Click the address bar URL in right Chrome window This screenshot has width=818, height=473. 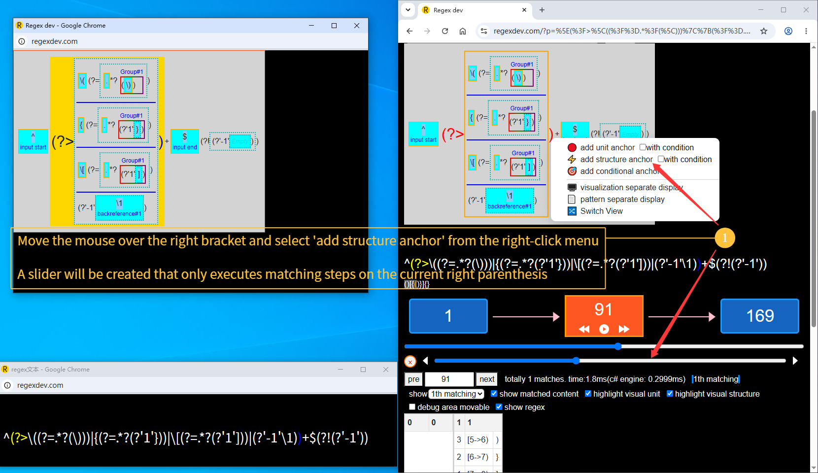click(x=622, y=31)
